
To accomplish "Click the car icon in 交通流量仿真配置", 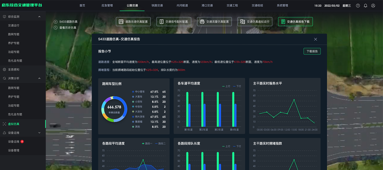I will point(202,22).
